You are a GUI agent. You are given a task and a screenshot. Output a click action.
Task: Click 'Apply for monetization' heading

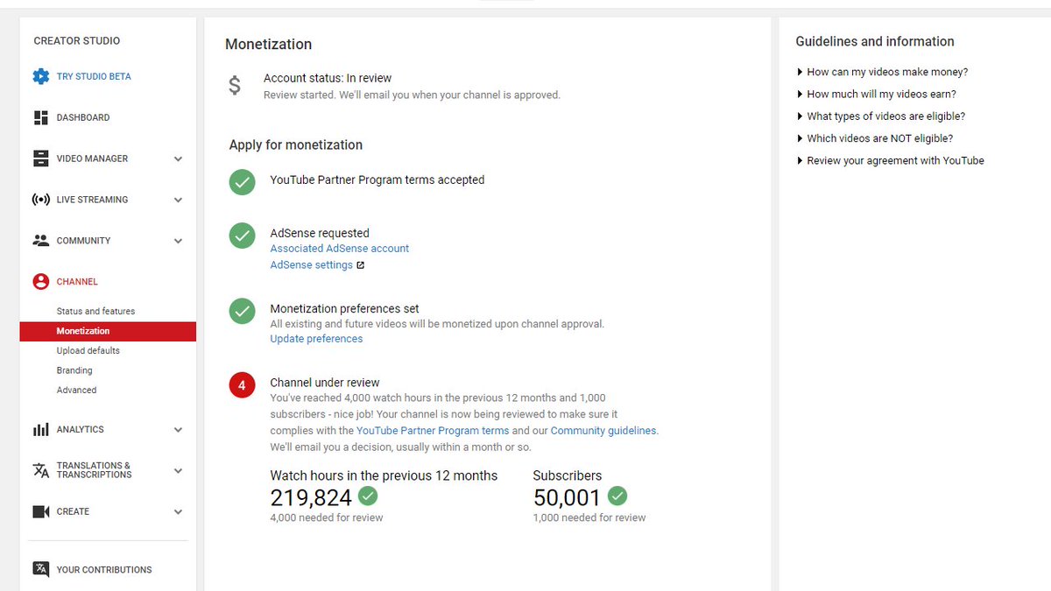296,145
